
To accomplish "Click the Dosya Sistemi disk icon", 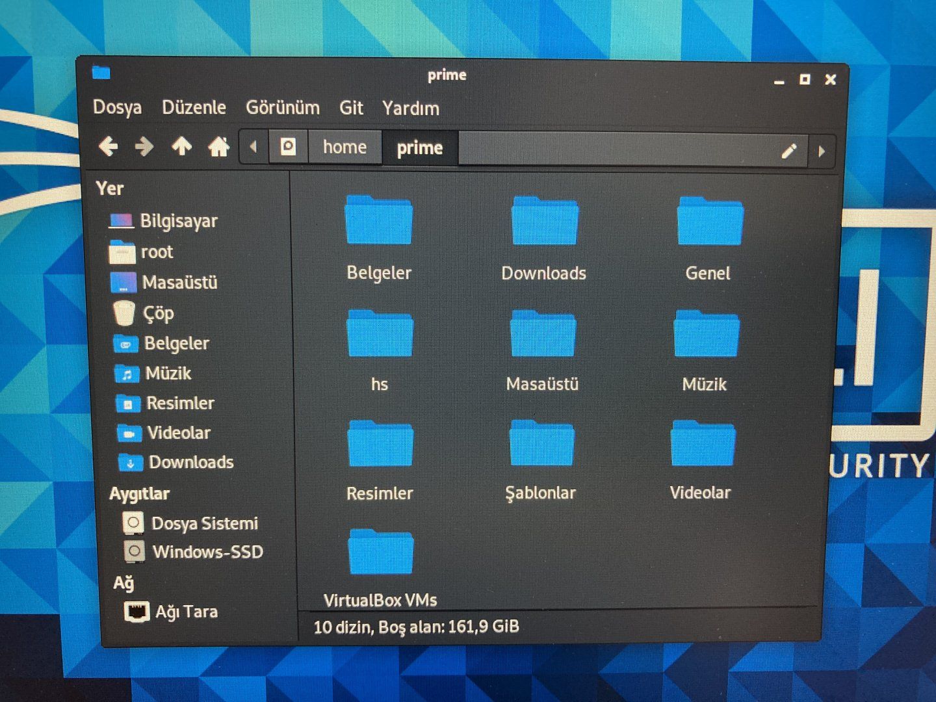I will (x=133, y=522).
